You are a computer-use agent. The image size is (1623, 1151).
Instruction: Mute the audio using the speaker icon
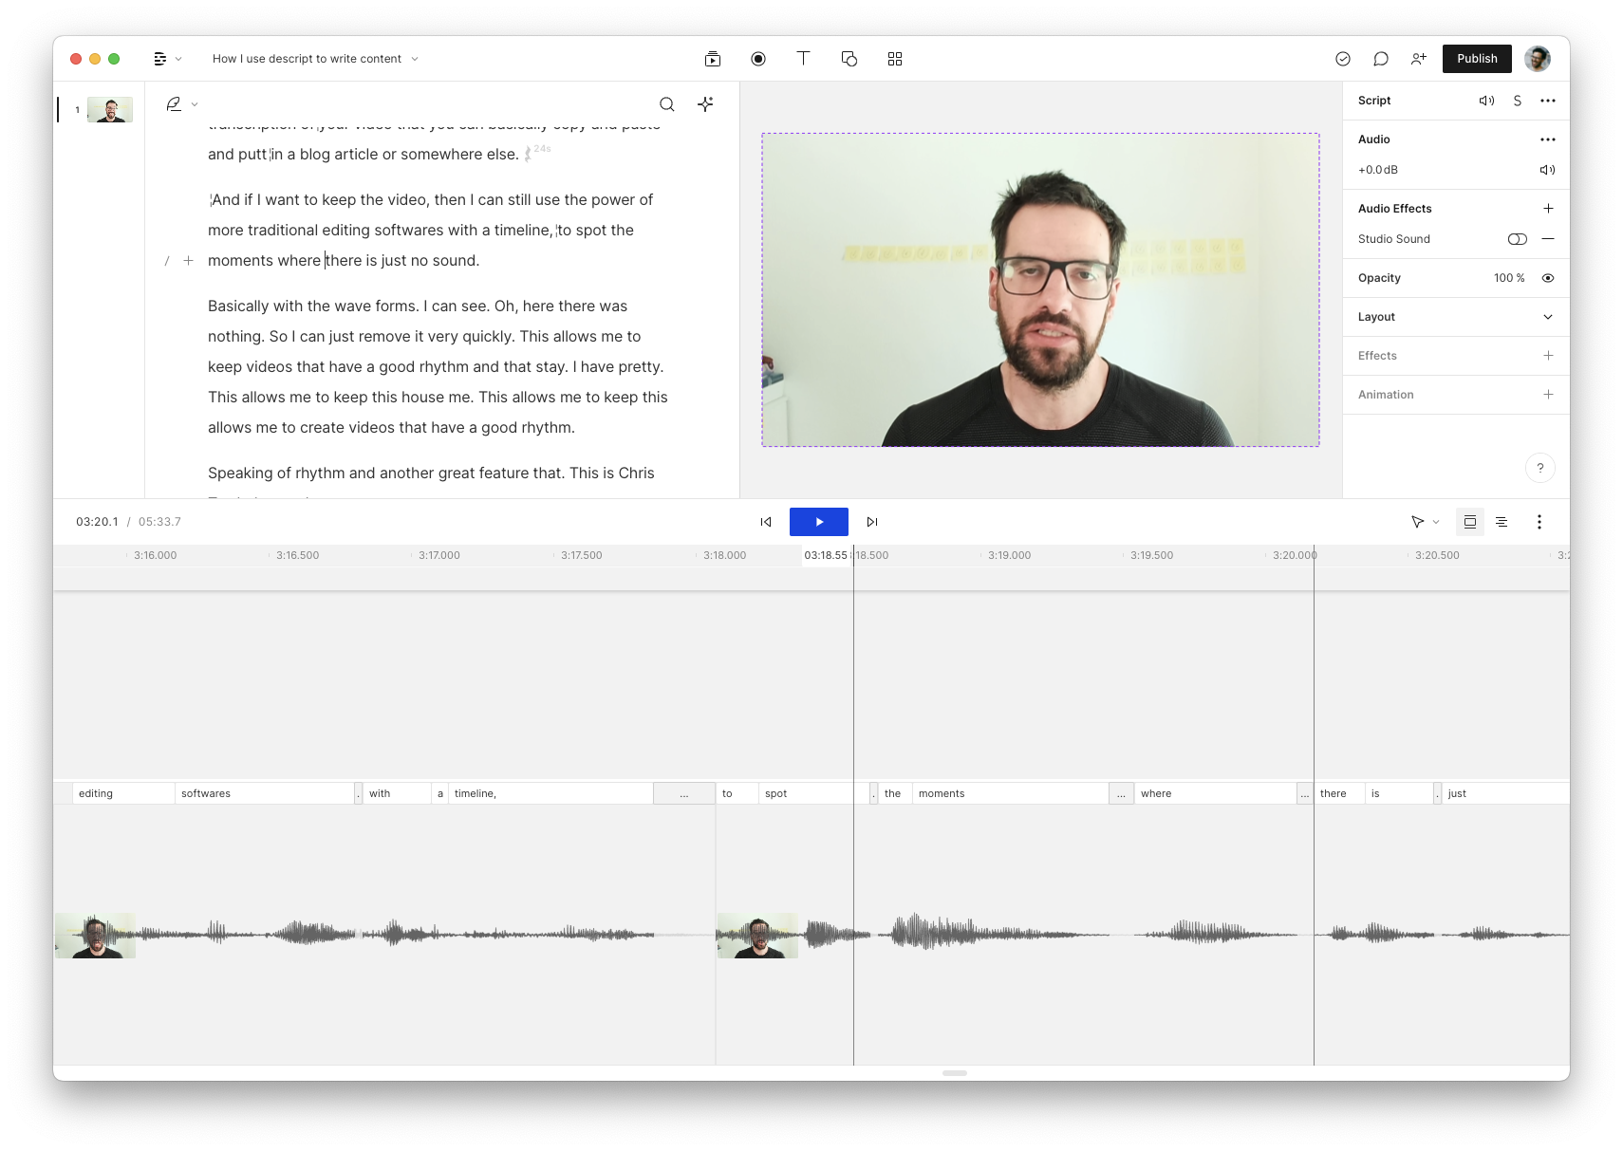point(1547,170)
